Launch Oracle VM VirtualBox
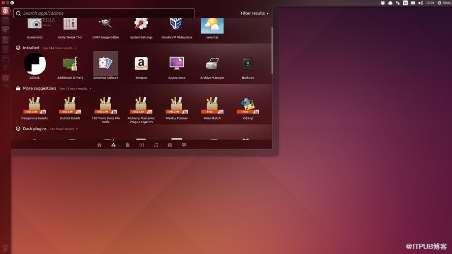452x254 pixels. click(177, 28)
